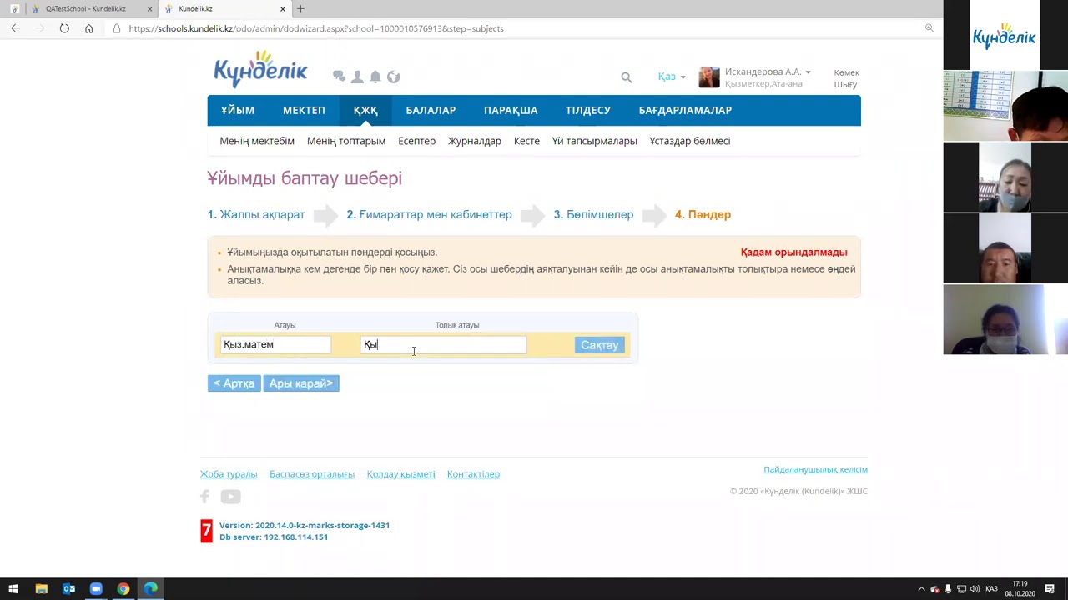
Task: Open the Үй тапсырмалары submenu link
Action: (x=595, y=141)
